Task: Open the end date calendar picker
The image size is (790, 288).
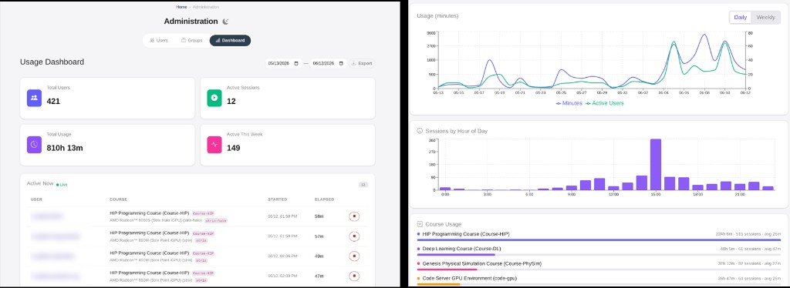Action: (341, 63)
